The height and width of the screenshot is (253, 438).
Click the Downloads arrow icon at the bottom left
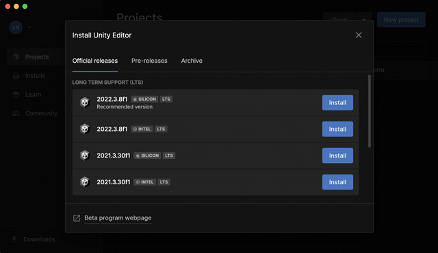click(x=14, y=239)
